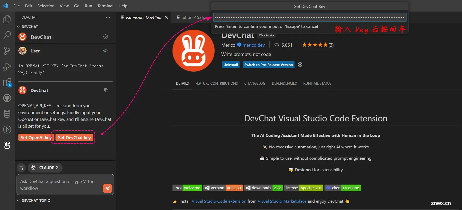Send the DevChat question with arrow button
The image size is (462, 210).
pos(107,188)
